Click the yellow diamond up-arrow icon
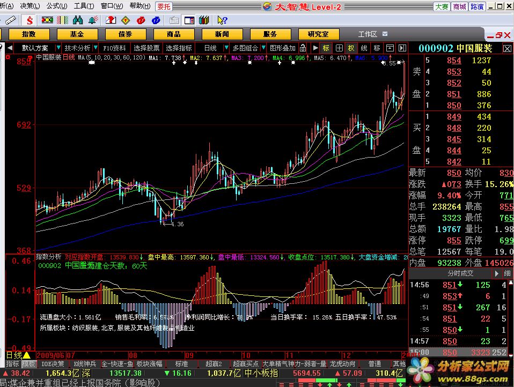 (x=126, y=20)
